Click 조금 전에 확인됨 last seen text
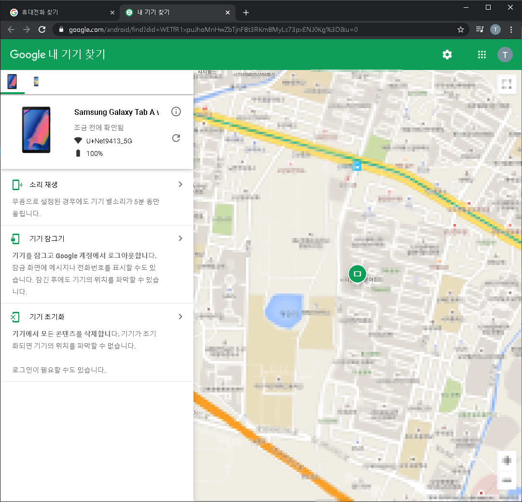 [99, 127]
